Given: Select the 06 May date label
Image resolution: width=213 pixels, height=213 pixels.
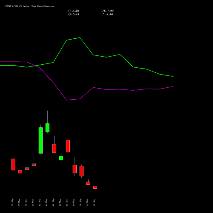Looking at the screenshot, I should click(12, 202).
